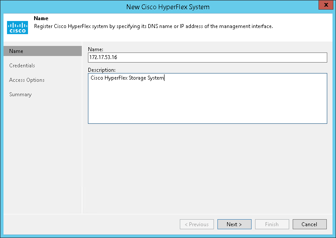336x238 pixels.
Task: Click the "Register Cisco HyperFlex system" instruction text
Action: [x=153, y=26]
